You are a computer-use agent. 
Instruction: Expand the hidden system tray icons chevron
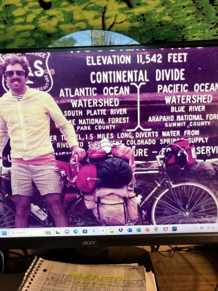[x=195, y=228]
